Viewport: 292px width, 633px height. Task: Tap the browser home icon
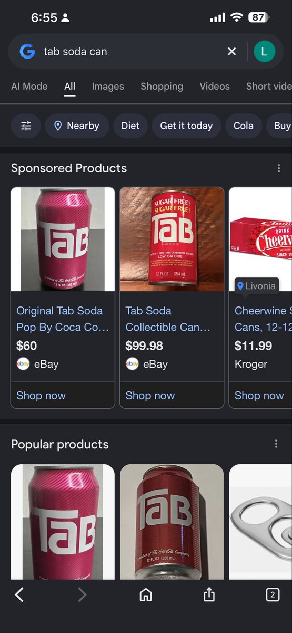click(x=146, y=595)
